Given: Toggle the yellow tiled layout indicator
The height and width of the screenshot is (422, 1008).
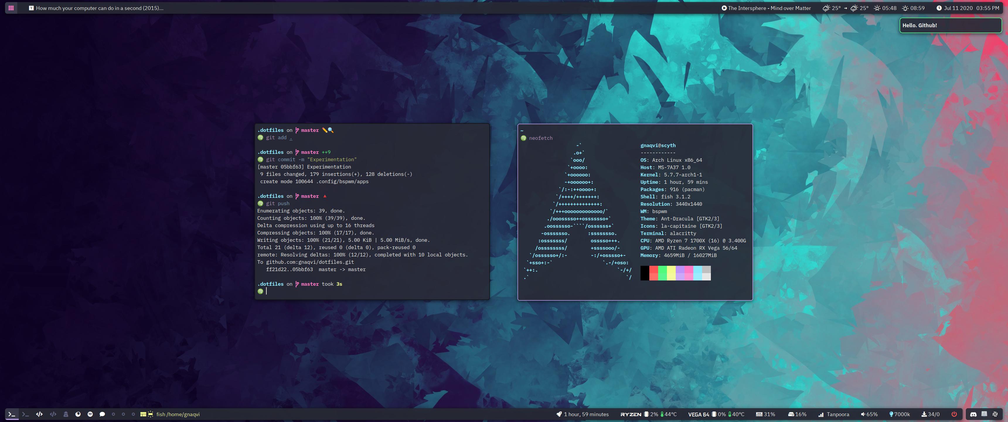Looking at the screenshot, I should pos(143,414).
